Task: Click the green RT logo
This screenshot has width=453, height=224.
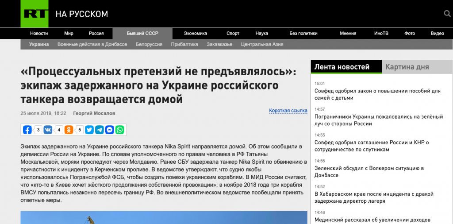Action: coord(35,14)
